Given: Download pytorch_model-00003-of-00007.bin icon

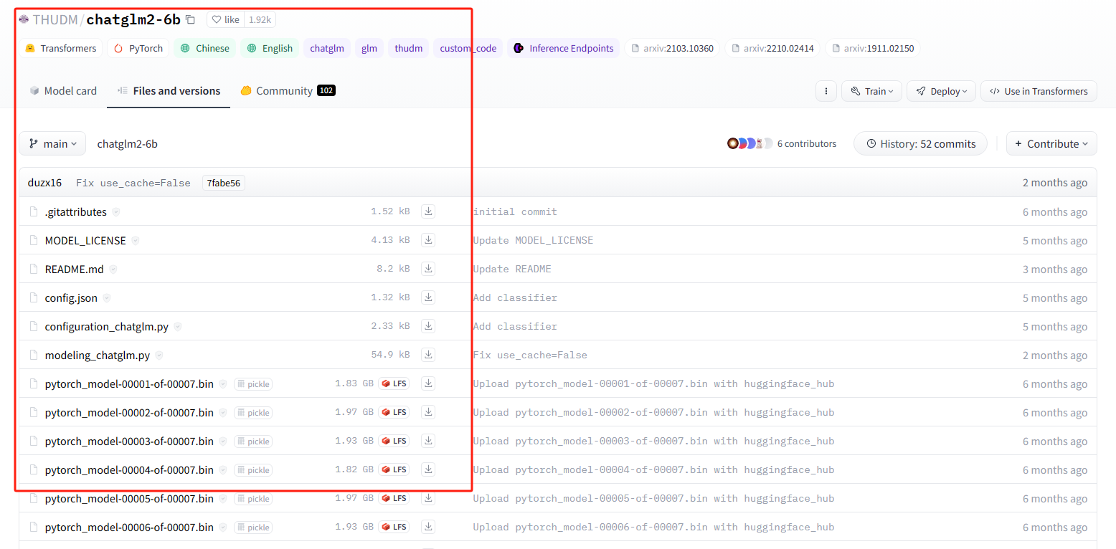Looking at the screenshot, I should pos(428,441).
